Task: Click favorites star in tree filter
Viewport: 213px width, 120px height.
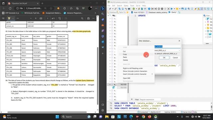Action: [x=127, y=12]
